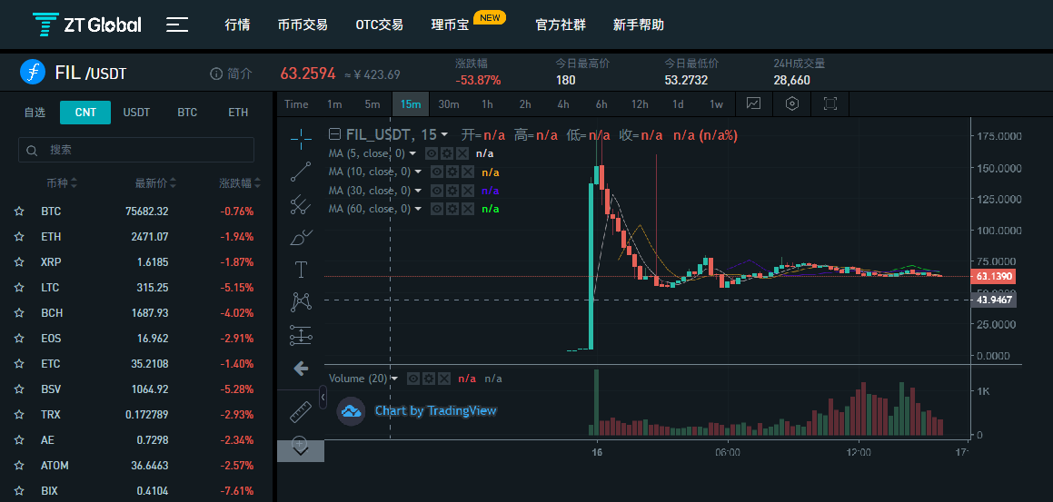1053x502 pixels.
Task: Select the 1d chart interval
Action: [x=679, y=104]
